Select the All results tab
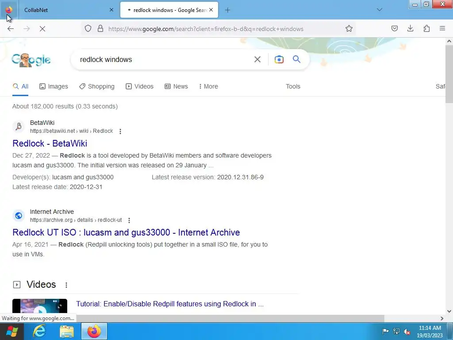This screenshot has height=340, width=453. click(x=20, y=86)
